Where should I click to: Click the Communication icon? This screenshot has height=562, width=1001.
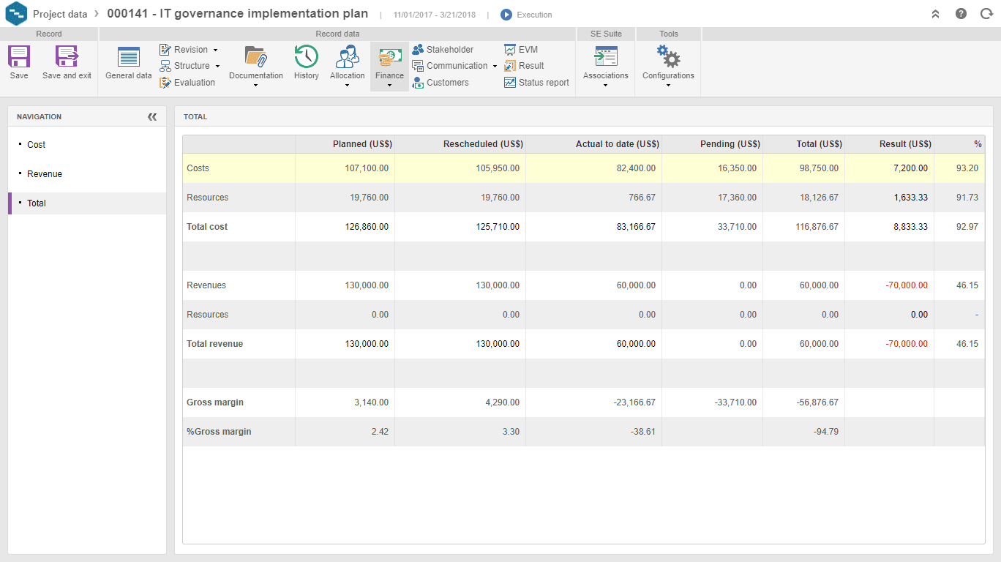coord(418,66)
